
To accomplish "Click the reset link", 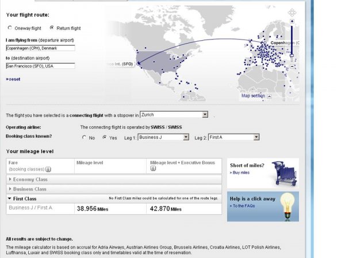I will pyautogui.click(x=13, y=79).
